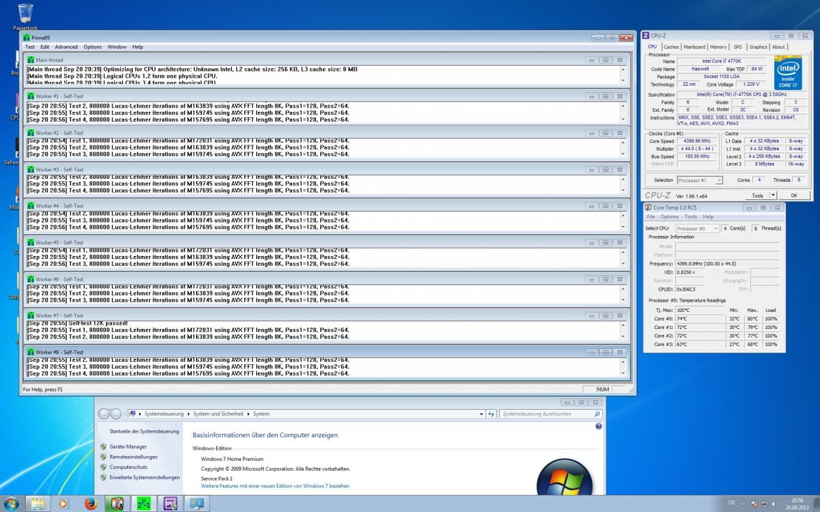820x512 pixels.
Task: Open the Options menu in Prime95
Action: tap(93, 47)
